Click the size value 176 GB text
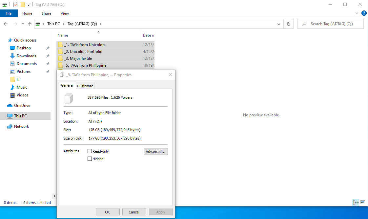The image size is (368, 219). (x=114, y=130)
